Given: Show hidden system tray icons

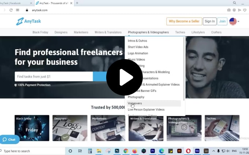Looking at the screenshot, I should pos(213,151).
